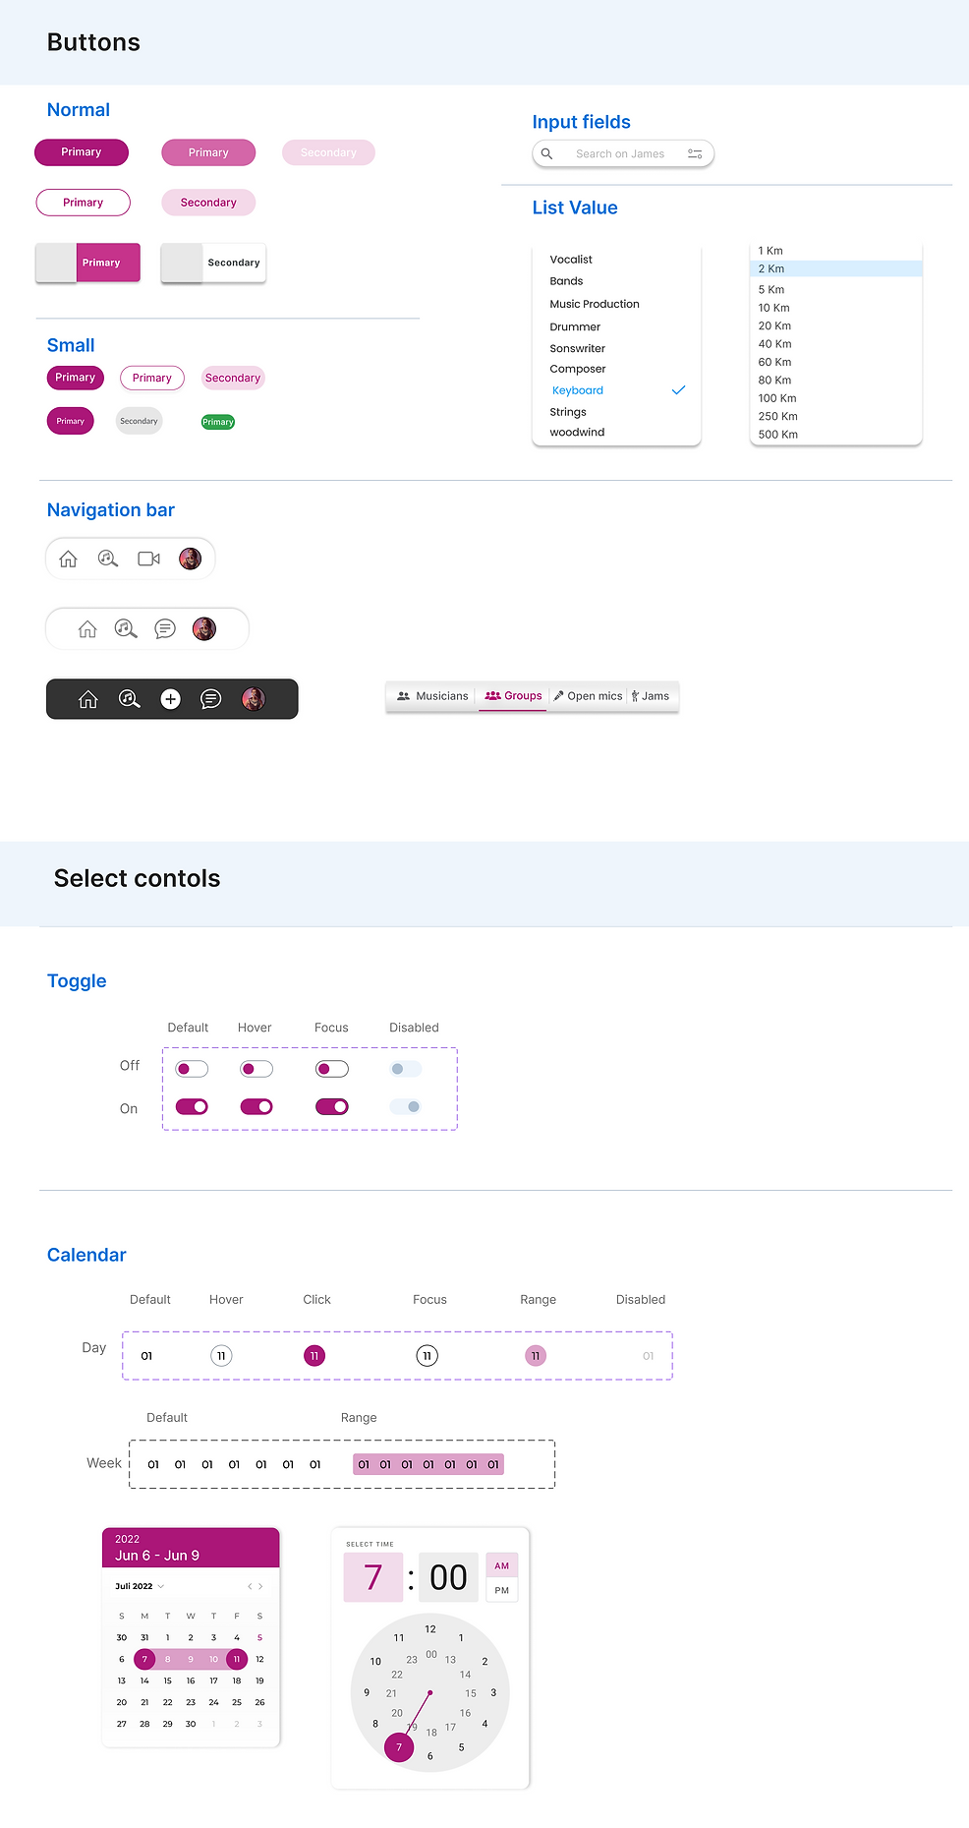Switch off the Focus column On toggle

click(332, 1107)
